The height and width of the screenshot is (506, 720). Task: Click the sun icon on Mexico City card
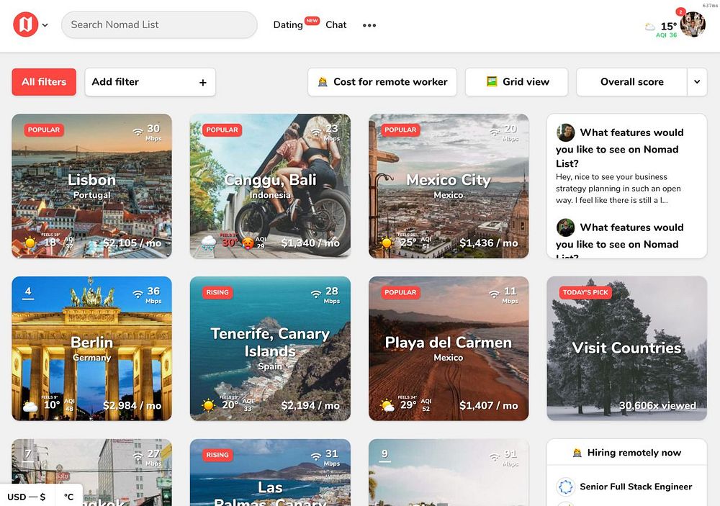[387, 243]
